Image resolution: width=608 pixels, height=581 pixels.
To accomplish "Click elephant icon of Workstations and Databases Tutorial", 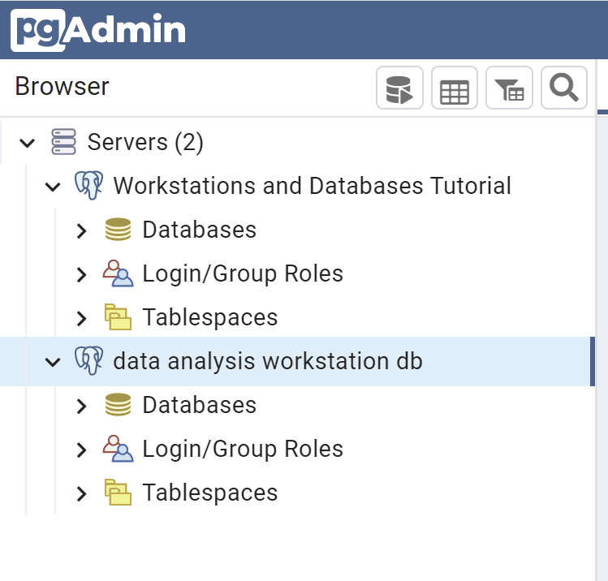I will [x=88, y=186].
